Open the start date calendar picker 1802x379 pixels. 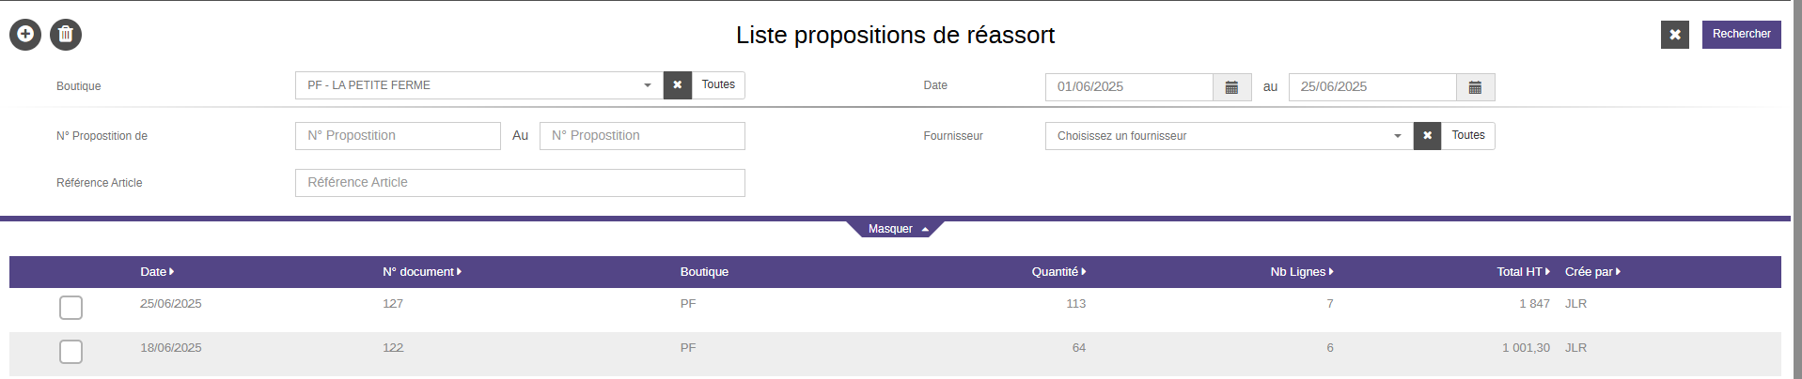coord(1231,87)
